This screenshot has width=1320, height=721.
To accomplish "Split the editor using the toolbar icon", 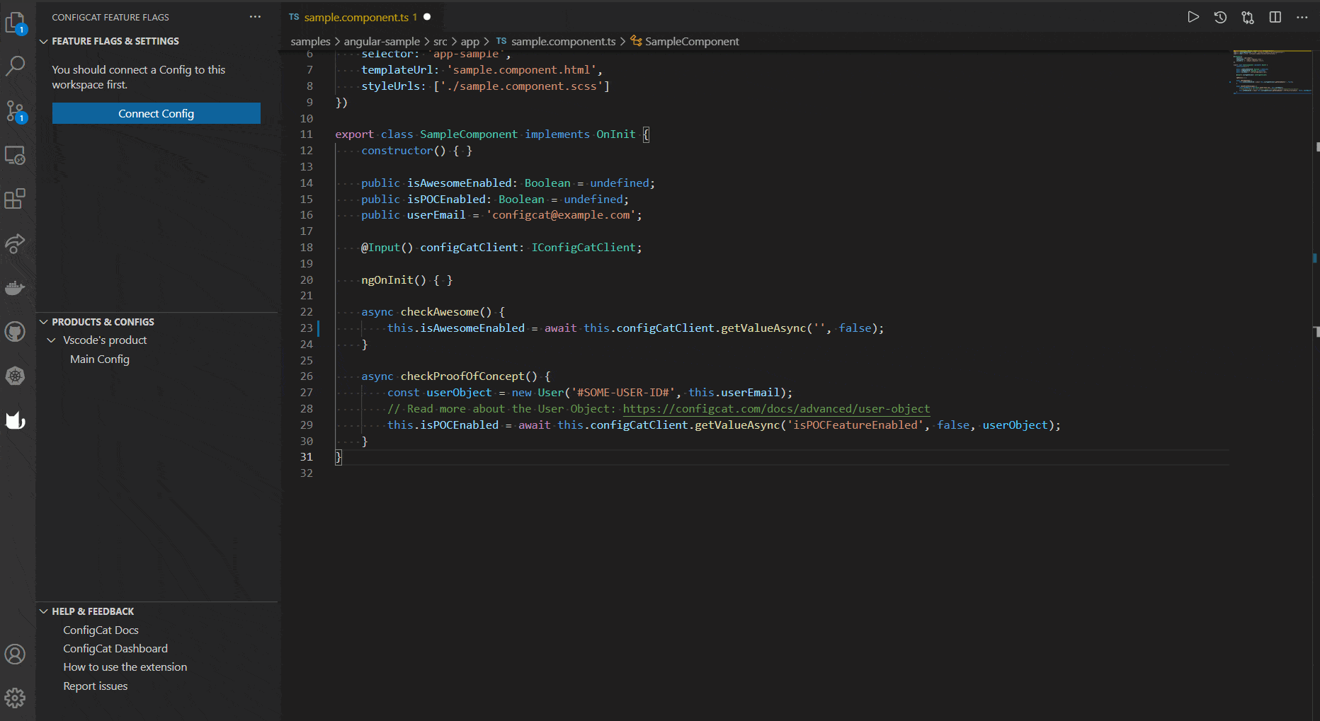I will click(1275, 17).
